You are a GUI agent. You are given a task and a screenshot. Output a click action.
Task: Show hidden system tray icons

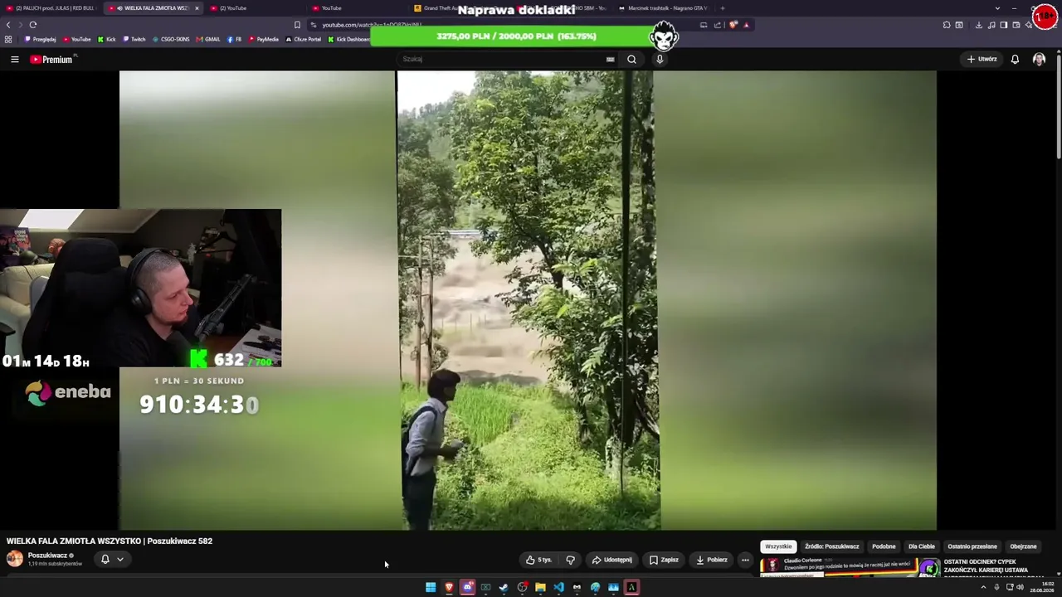click(984, 587)
